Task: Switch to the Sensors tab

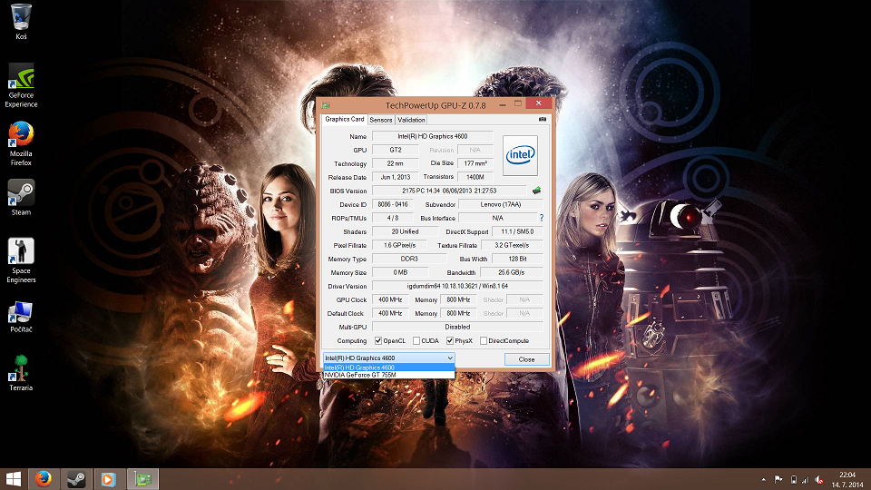Action: click(x=380, y=120)
